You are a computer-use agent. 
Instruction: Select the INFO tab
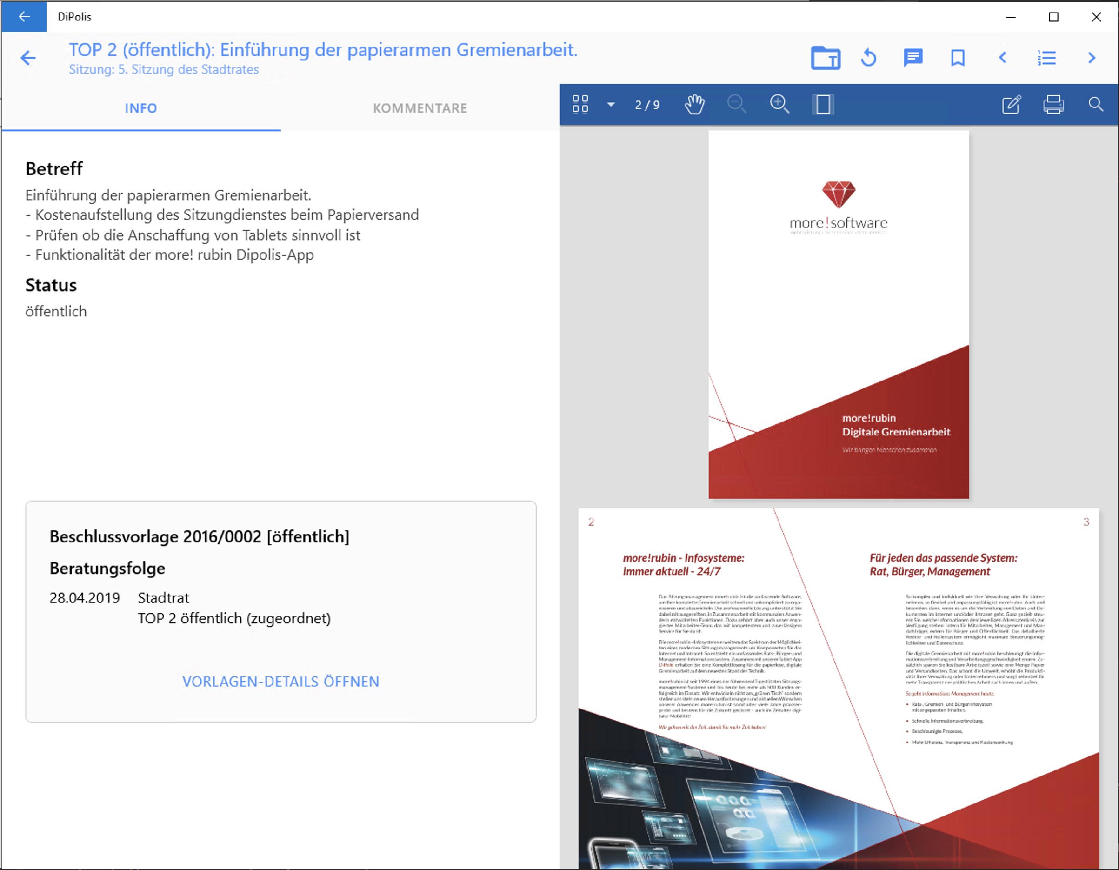141,108
